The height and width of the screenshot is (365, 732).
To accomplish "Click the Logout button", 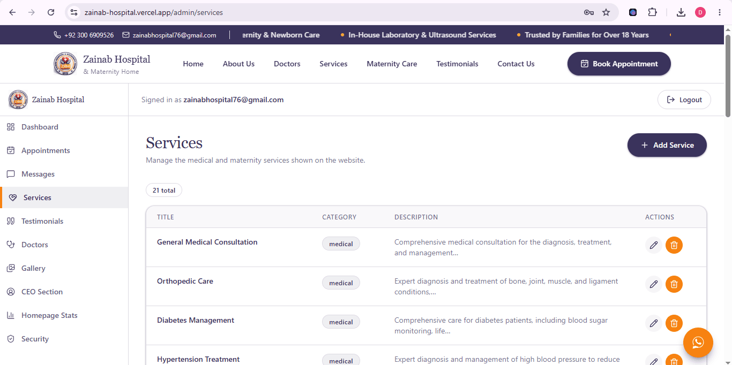I will (x=684, y=100).
